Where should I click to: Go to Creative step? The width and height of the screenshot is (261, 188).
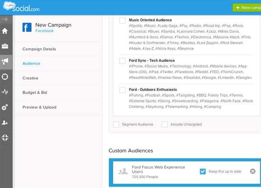pyautogui.click(x=59, y=78)
